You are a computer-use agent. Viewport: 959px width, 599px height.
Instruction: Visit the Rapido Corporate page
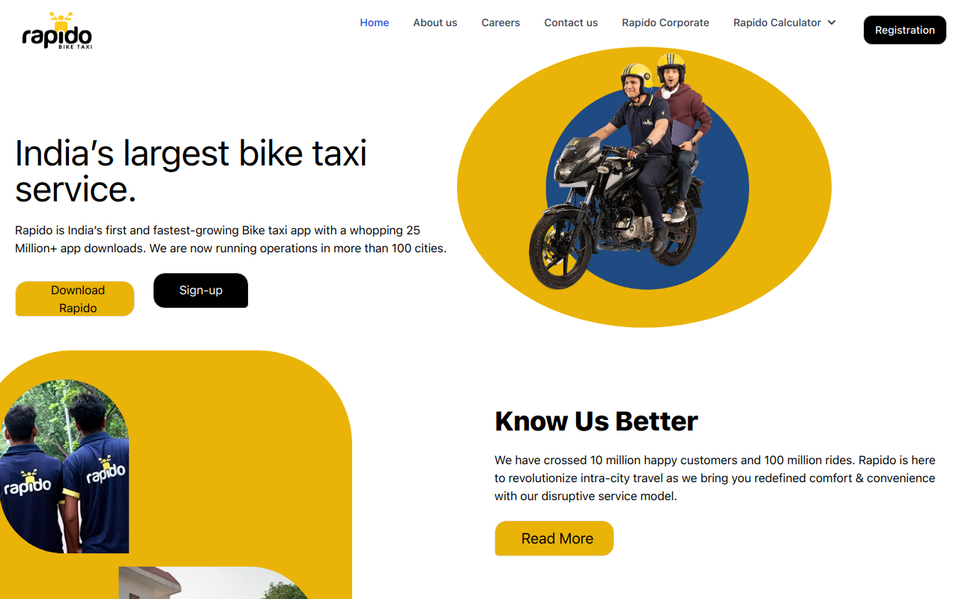(665, 22)
